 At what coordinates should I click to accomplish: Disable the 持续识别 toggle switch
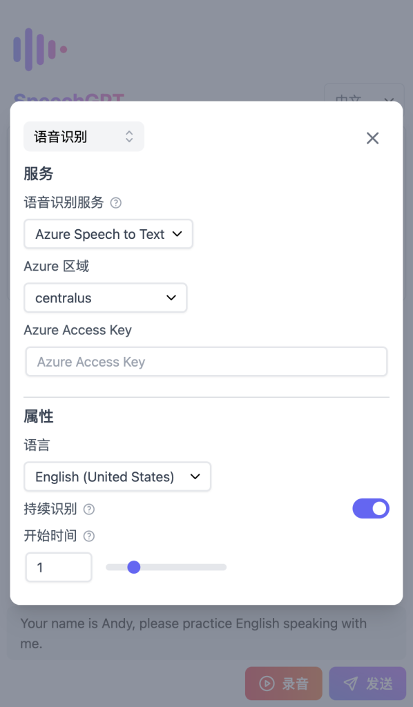pyautogui.click(x=371, y=508)
